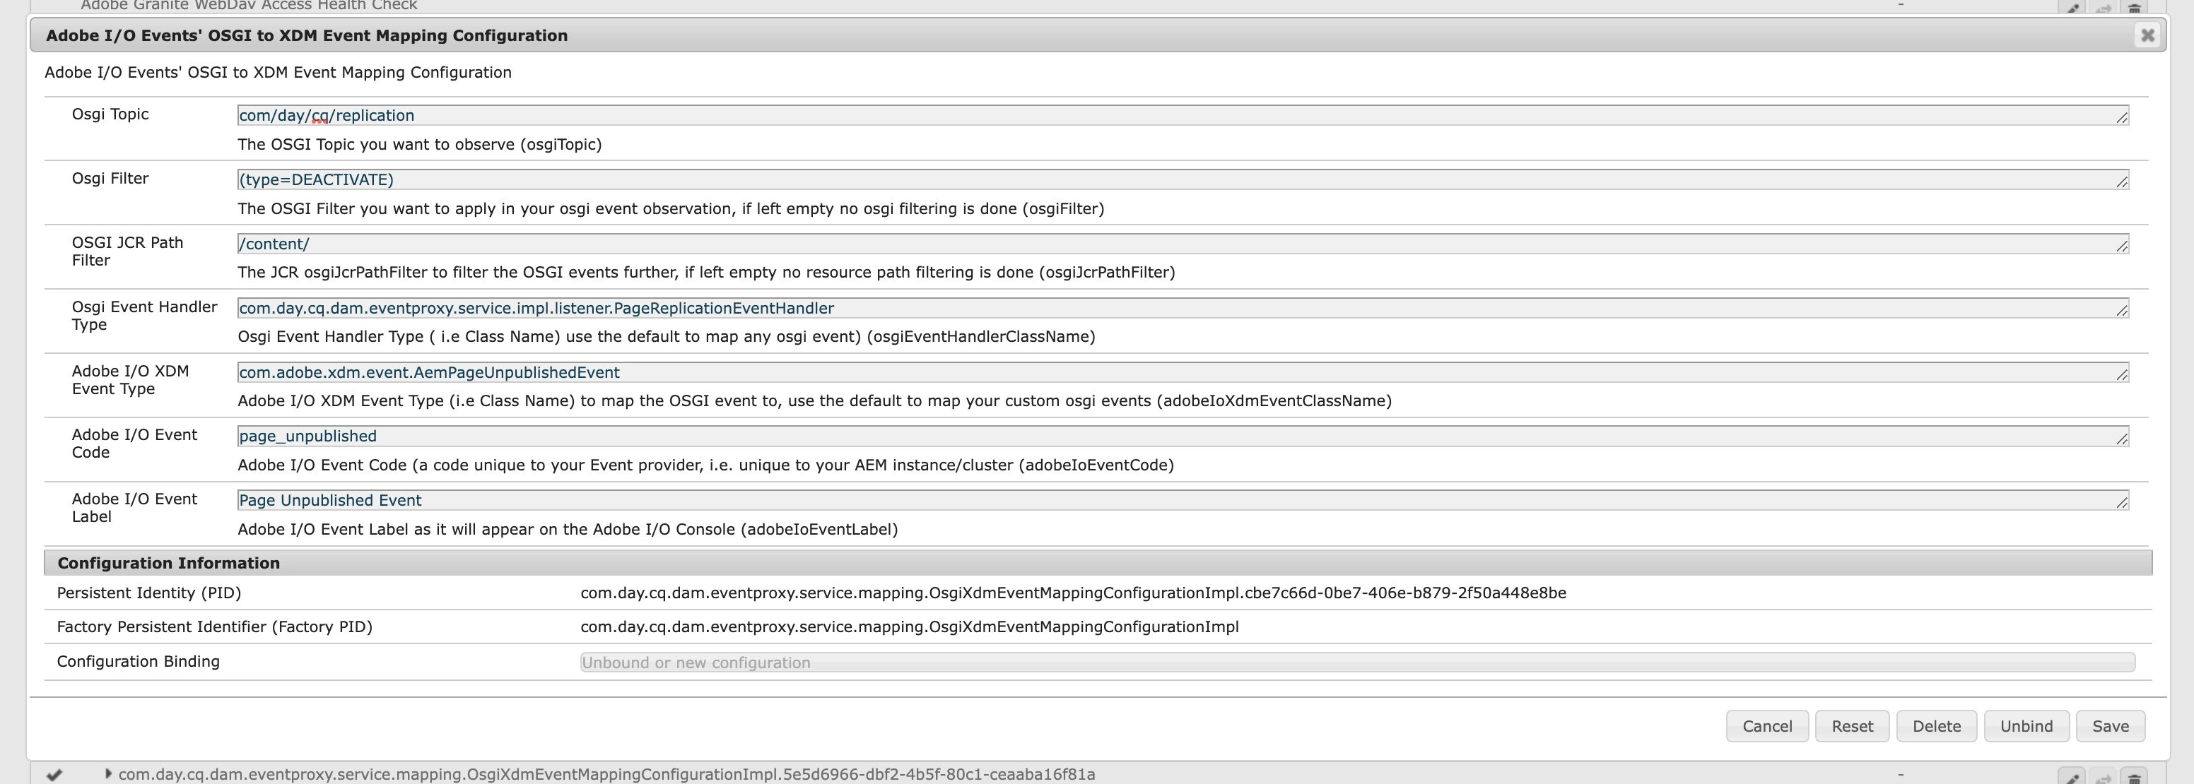Click pencil edit icon in 5e5d6966 configuration row
2194x784 pixels.
pos(2072,777)
